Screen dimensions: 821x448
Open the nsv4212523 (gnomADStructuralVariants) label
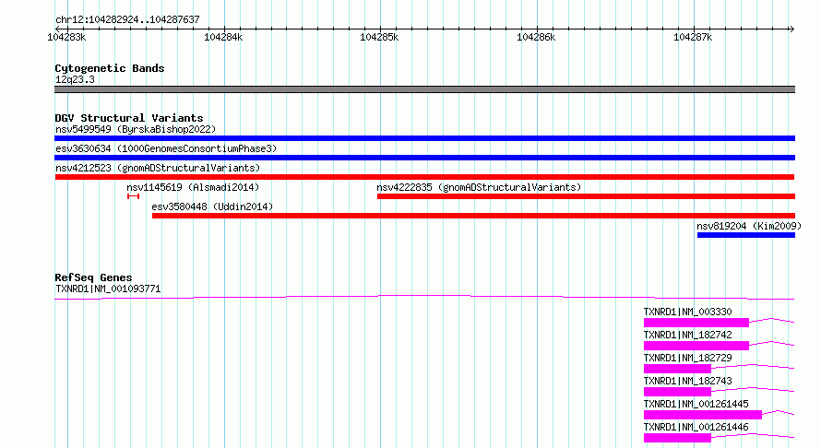click(158, 168)
